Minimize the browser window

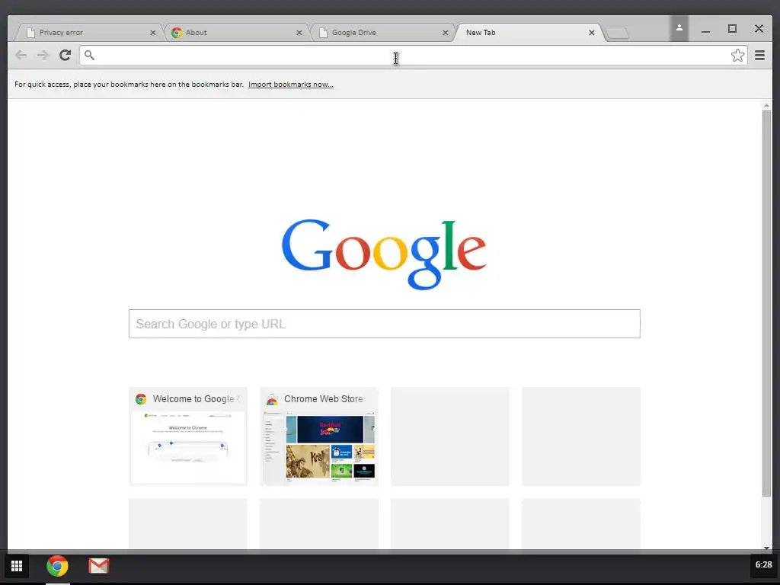click(x=705, y=30)
